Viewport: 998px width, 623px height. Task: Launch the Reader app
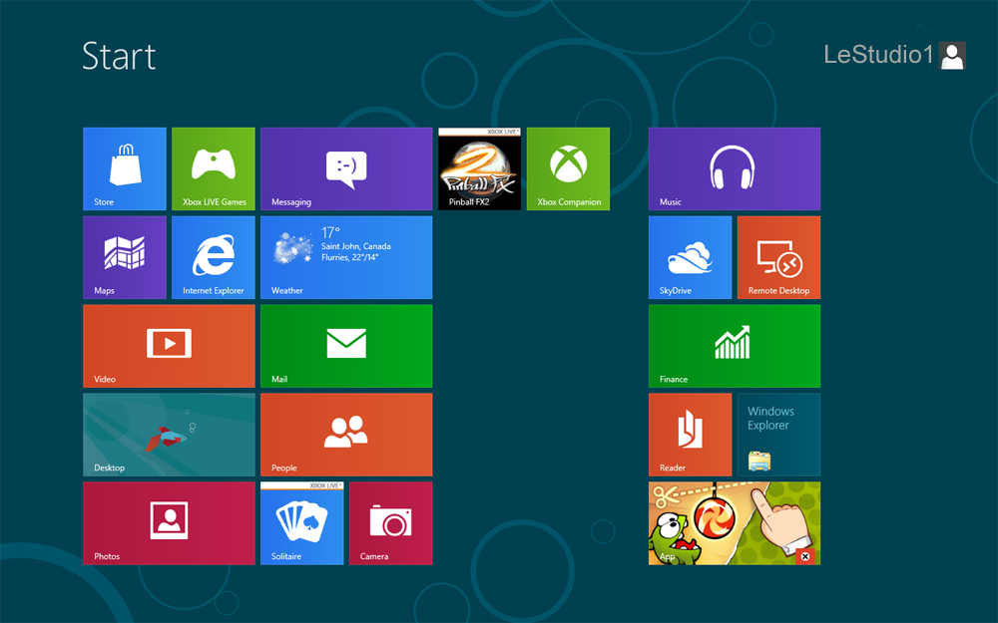[690, 435]
